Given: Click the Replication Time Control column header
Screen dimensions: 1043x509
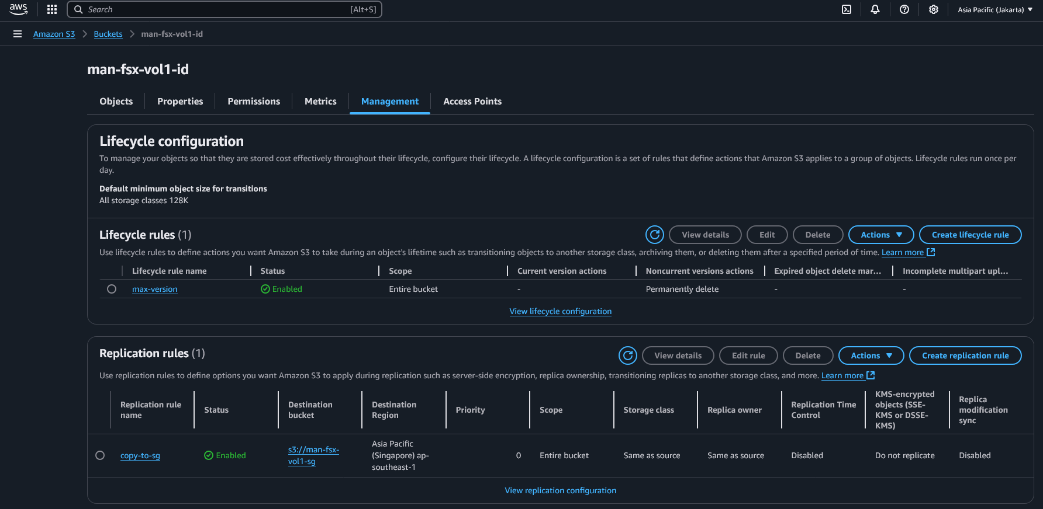Looking at the screenshot, I should [824, 410].
